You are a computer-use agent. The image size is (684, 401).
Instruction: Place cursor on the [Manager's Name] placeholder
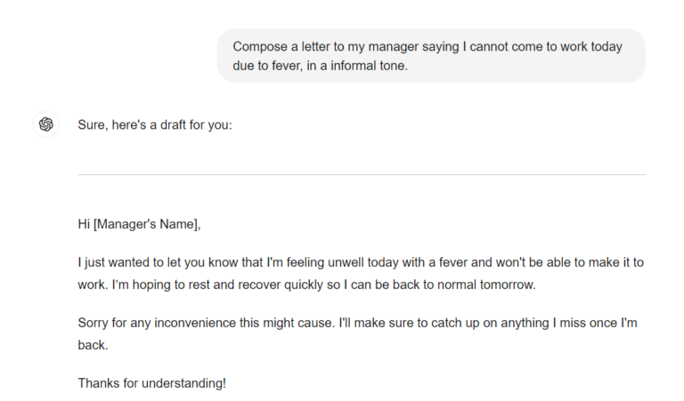pyautogui.click(x=147, y=224)
